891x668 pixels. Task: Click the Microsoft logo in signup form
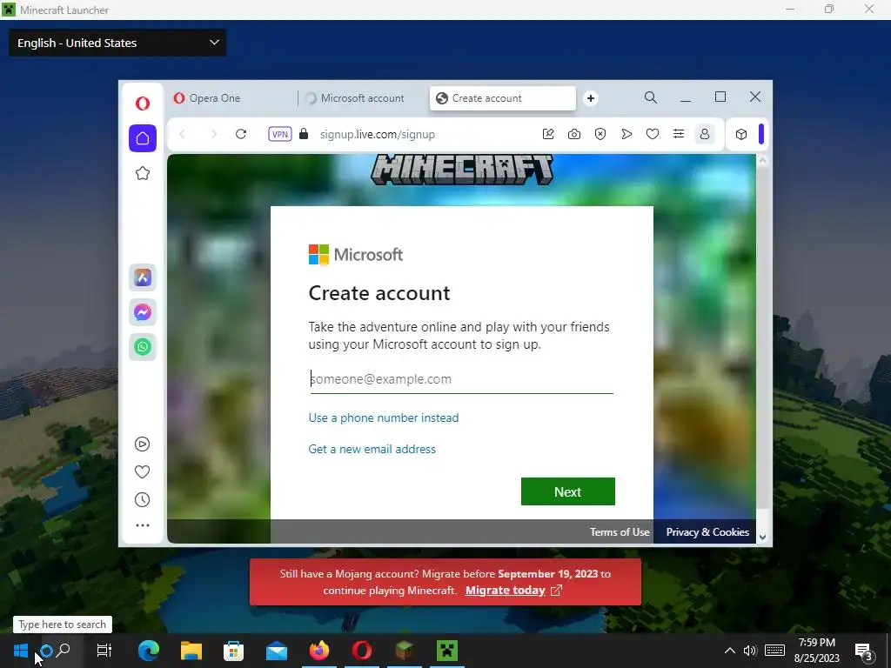click(356, 255)
